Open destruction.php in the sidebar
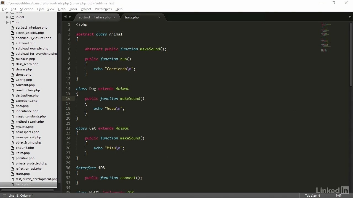The height and width of the screenshot is (198, 353). point(27,95)
